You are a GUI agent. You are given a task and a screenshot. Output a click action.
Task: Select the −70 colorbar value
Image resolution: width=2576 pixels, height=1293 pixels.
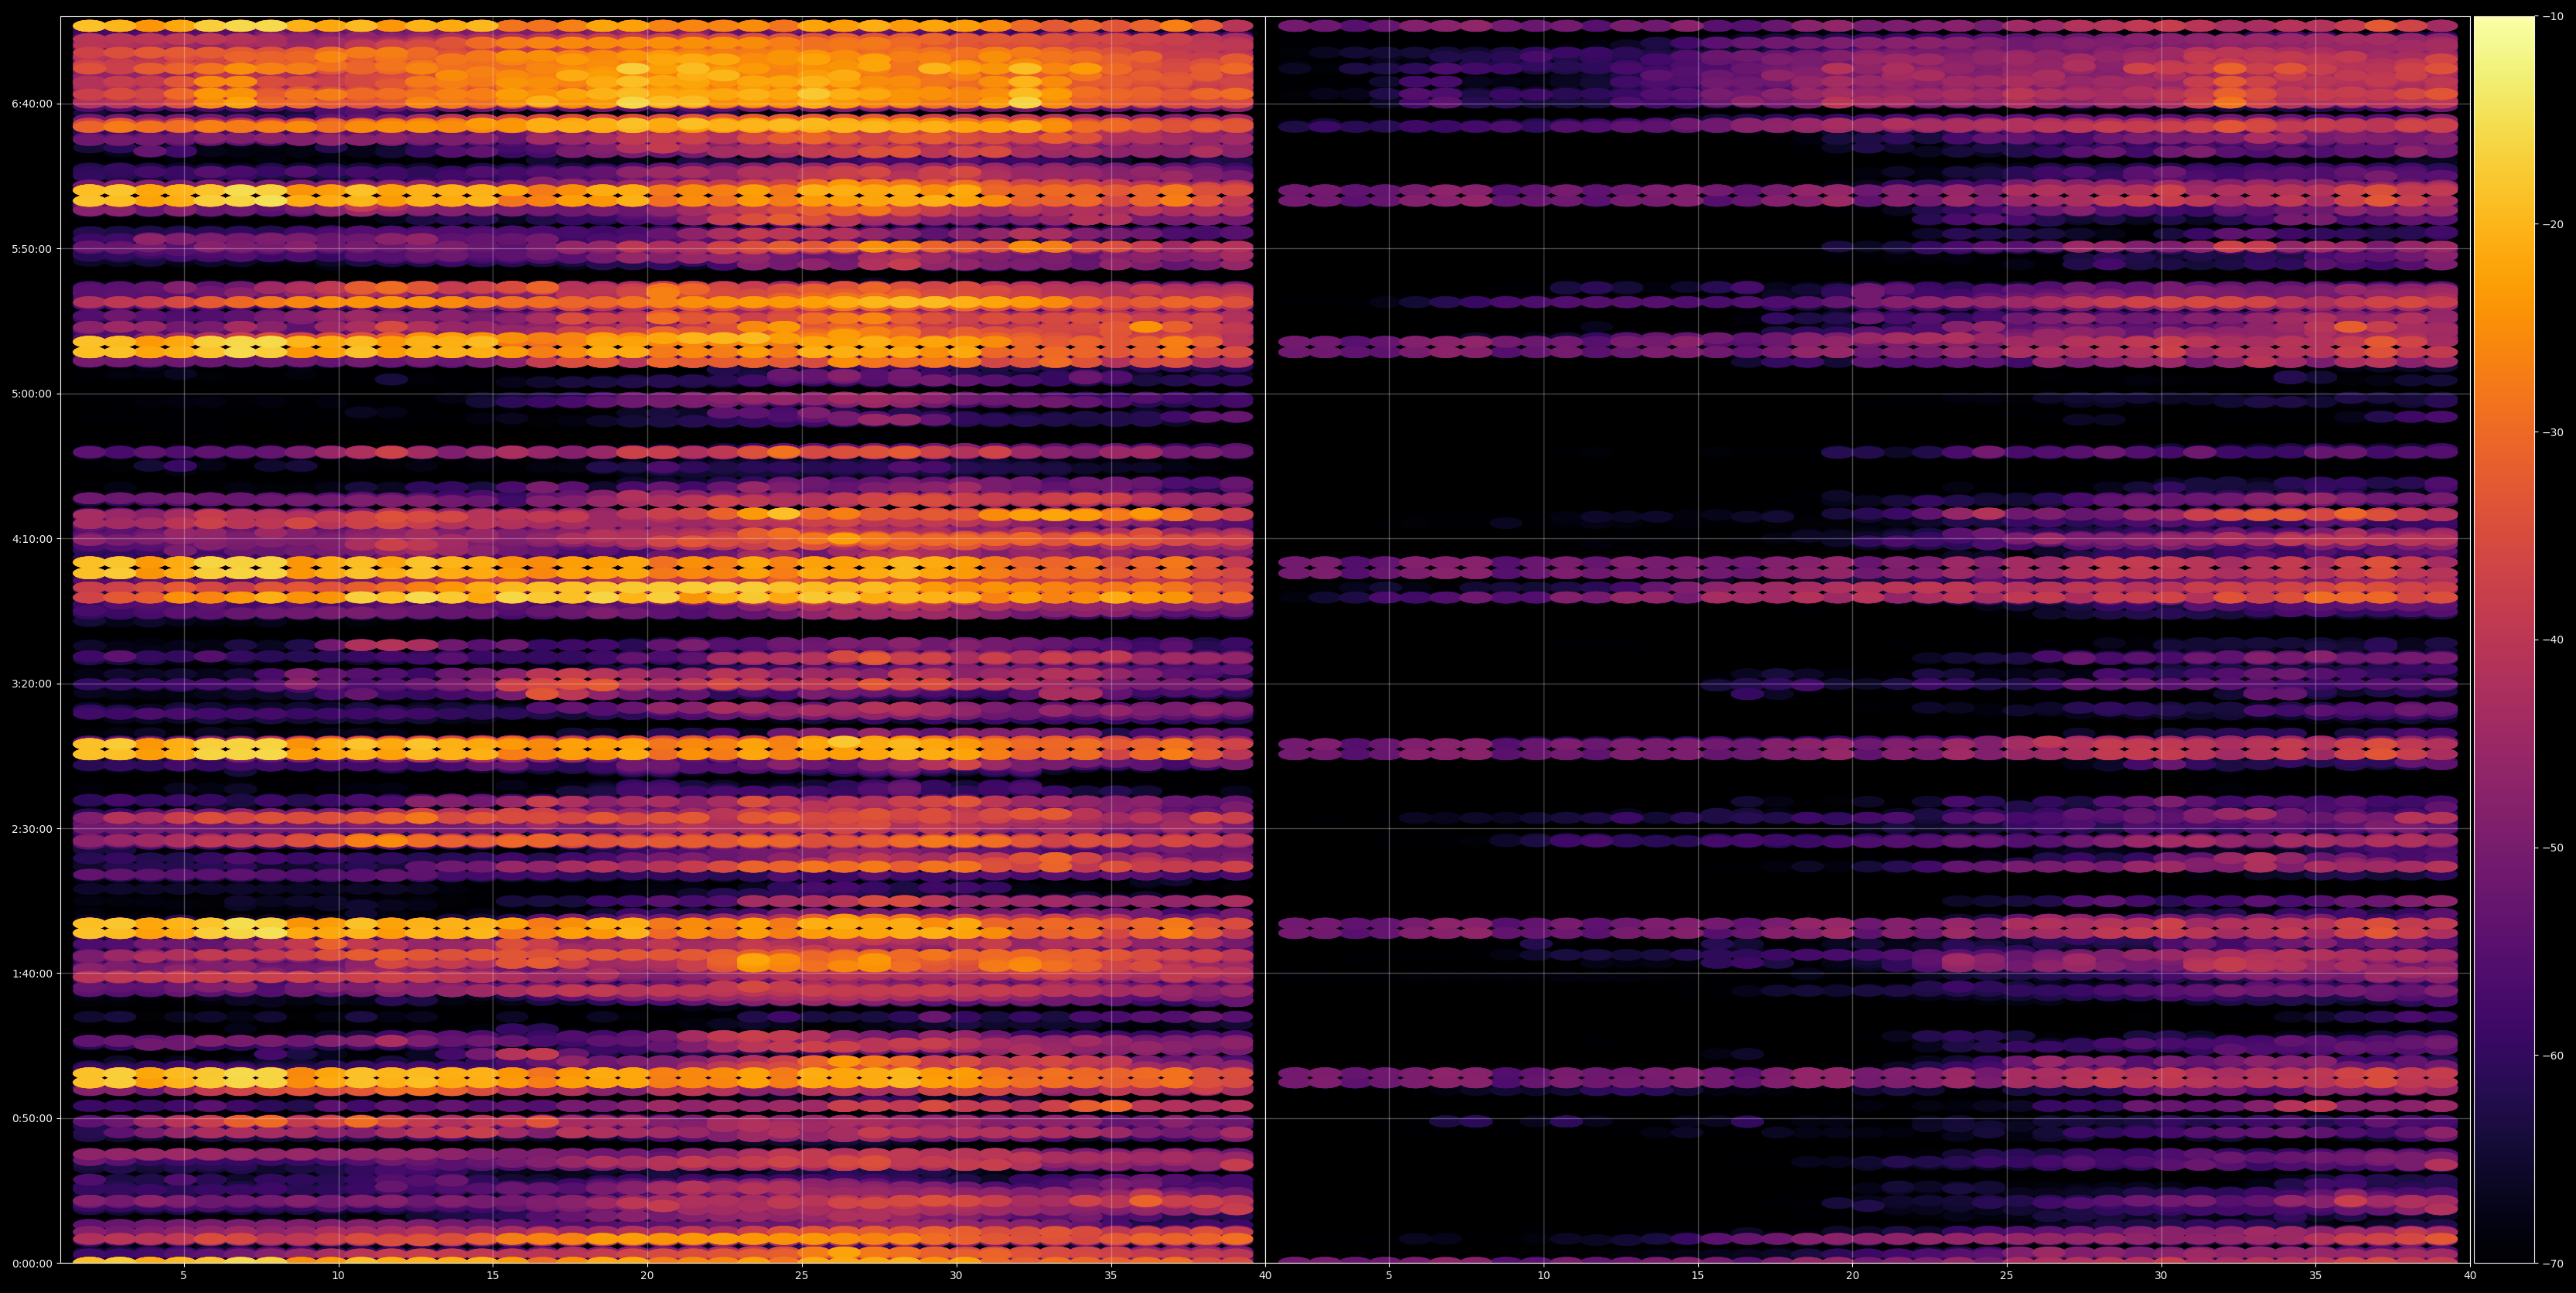point(2553,1264)
